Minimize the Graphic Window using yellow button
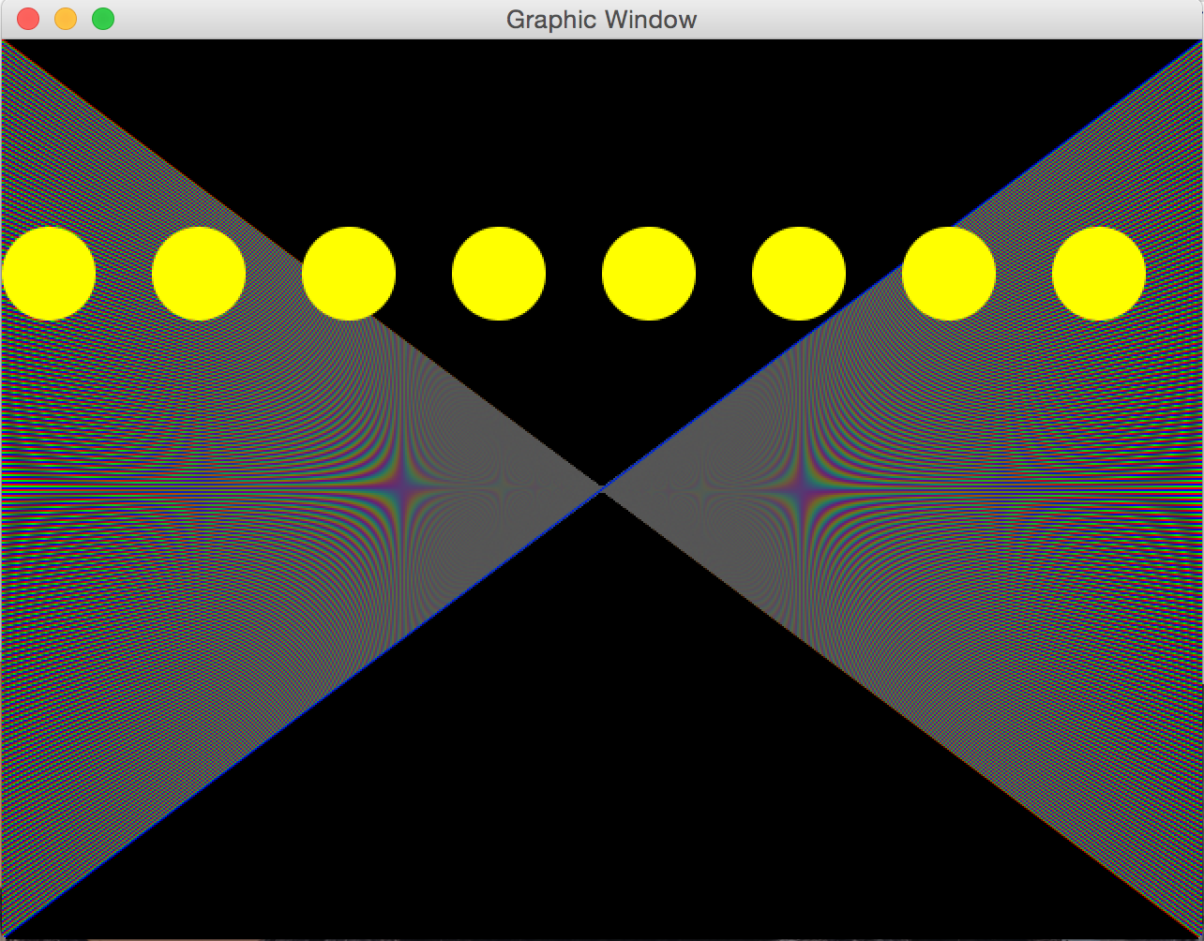This screenshot has width=1204, height=941. (x=66, y=19)
